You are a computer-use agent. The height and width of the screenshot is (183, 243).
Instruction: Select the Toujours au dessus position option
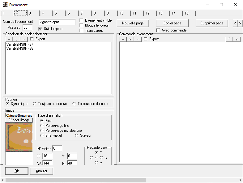pyautogui.click(x=35, y=104)
